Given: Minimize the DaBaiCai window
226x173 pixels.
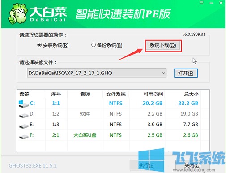Looking at the screenshot, I should pos(211,3).
